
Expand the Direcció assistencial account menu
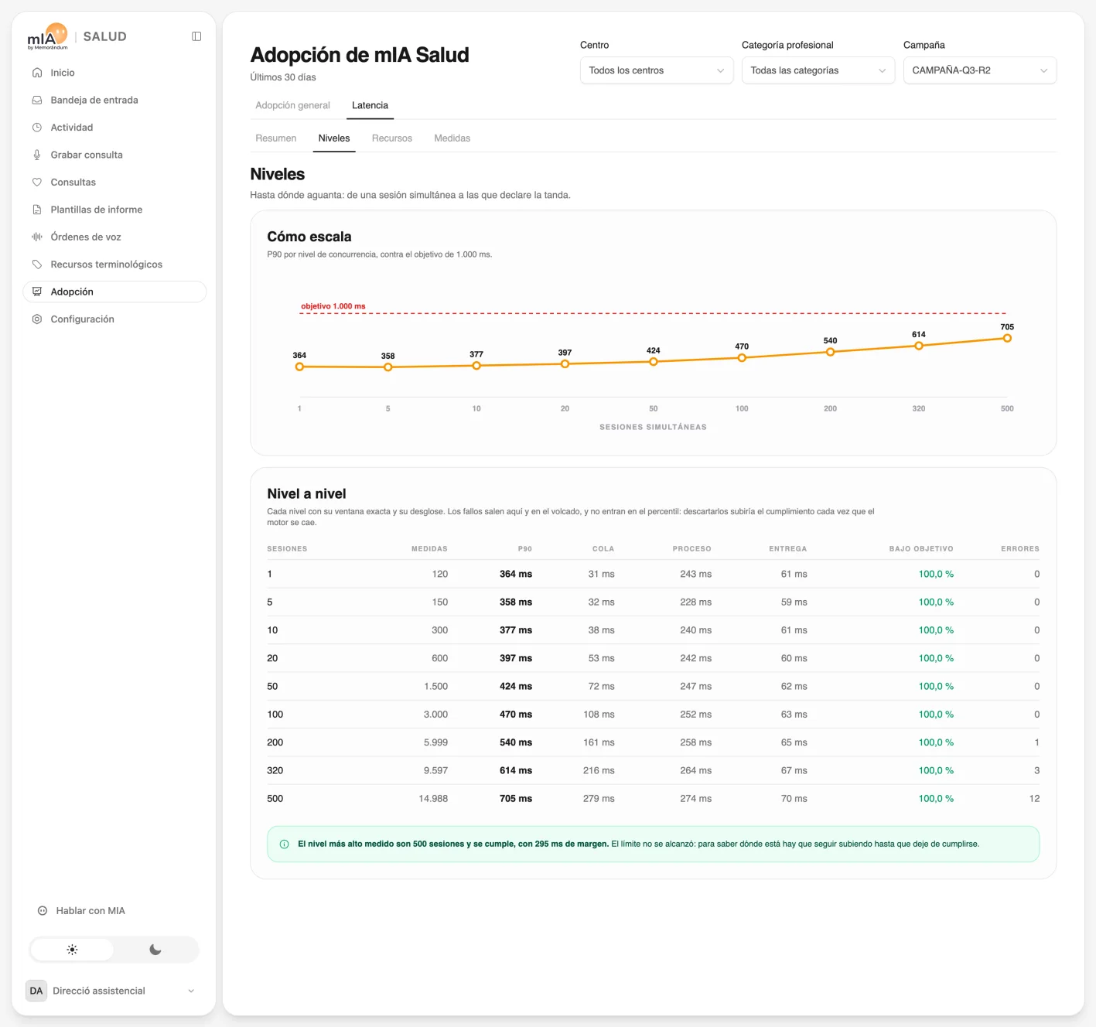click(x=114, y=991)
